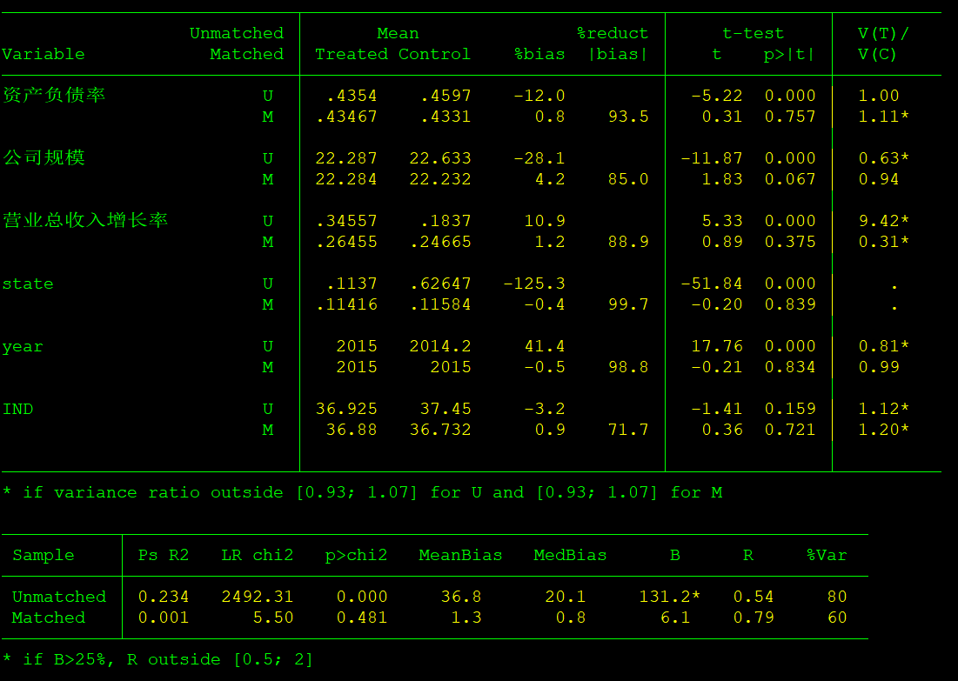Select the p-value 0.839
This screenshot has height=681, width=958.
pyautogui.click(x=790, y=304)
